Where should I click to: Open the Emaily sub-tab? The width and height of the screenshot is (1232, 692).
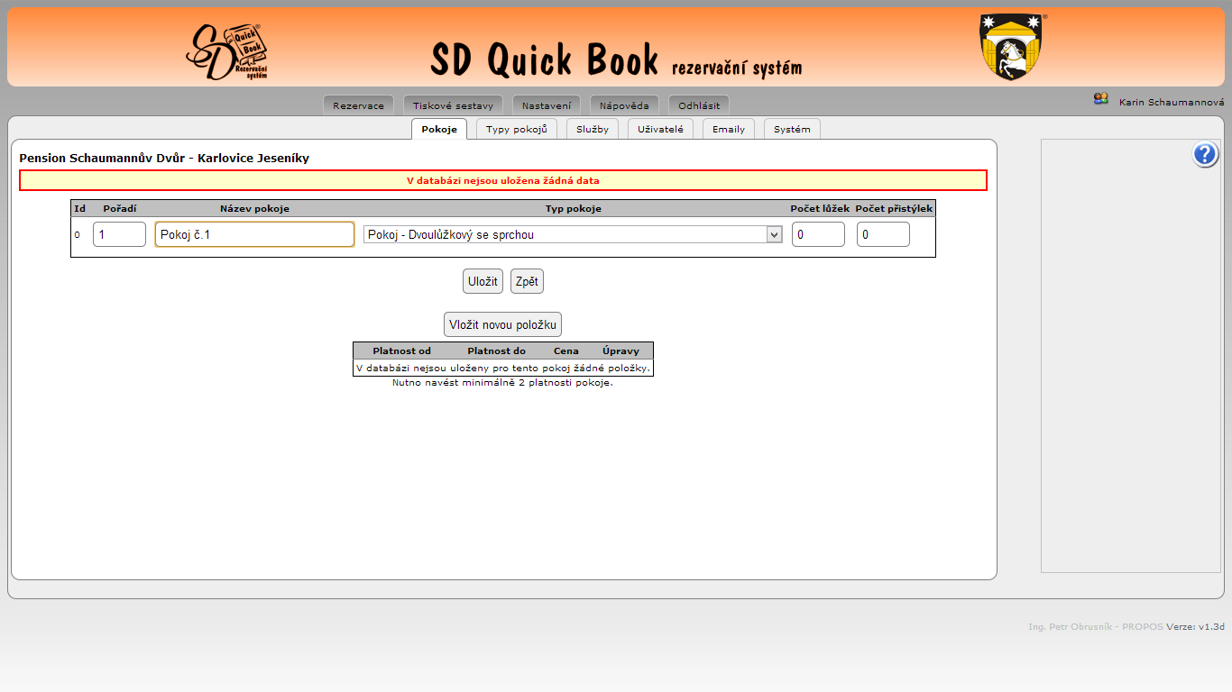pos(729,129)
